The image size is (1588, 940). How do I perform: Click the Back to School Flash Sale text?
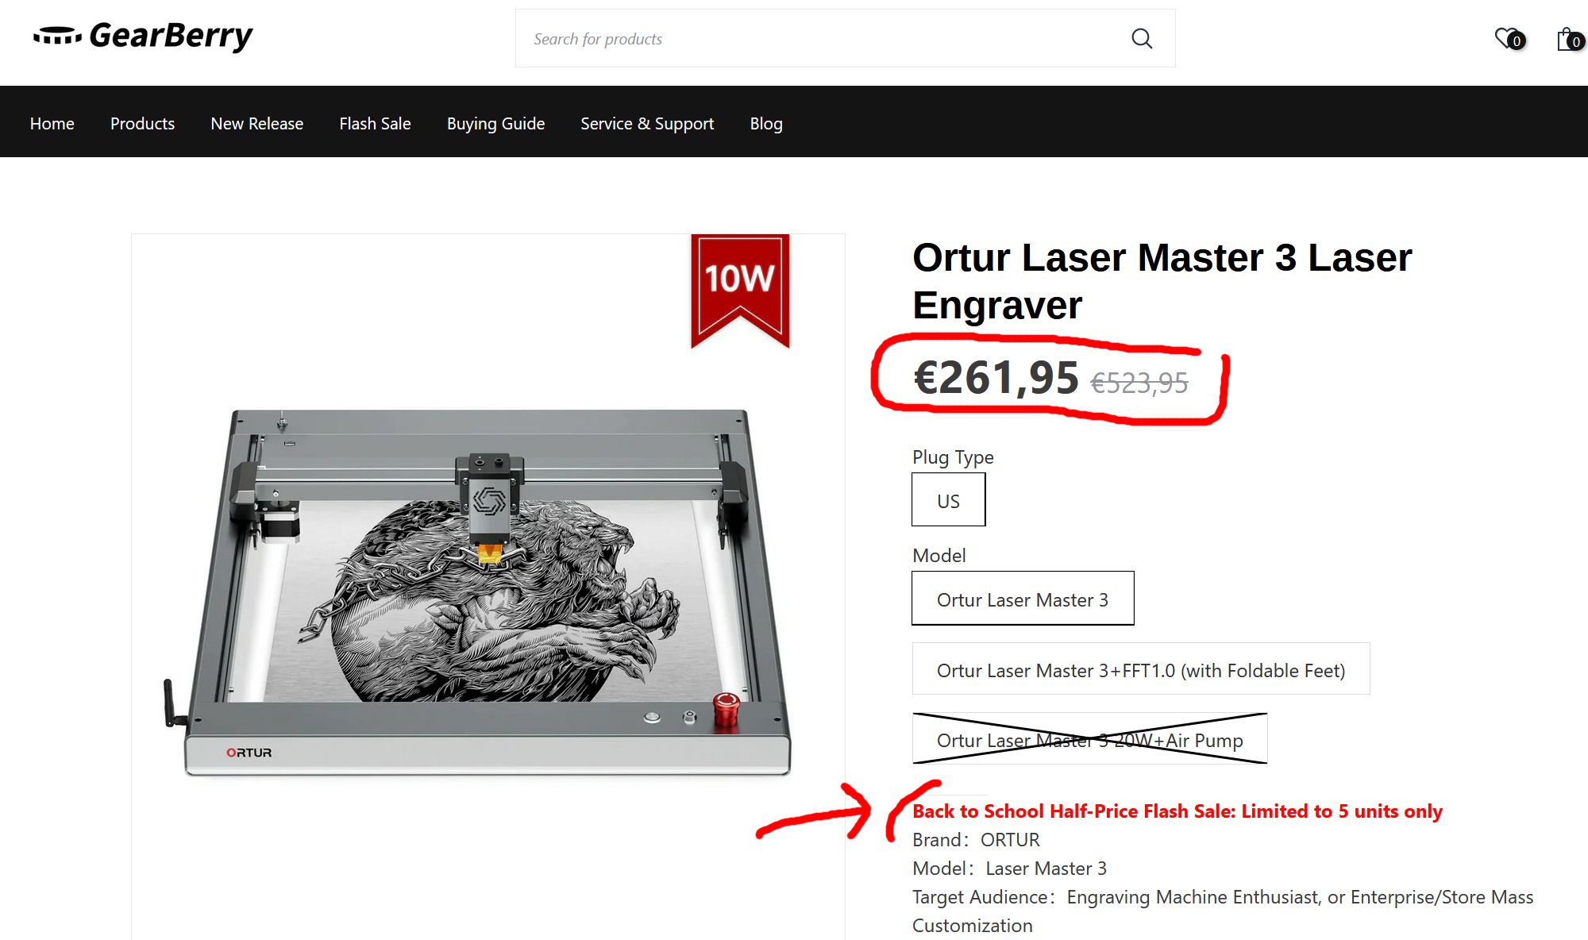1177,811
